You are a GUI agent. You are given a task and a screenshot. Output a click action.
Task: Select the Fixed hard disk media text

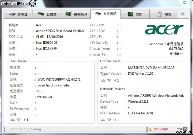point(53,85)
